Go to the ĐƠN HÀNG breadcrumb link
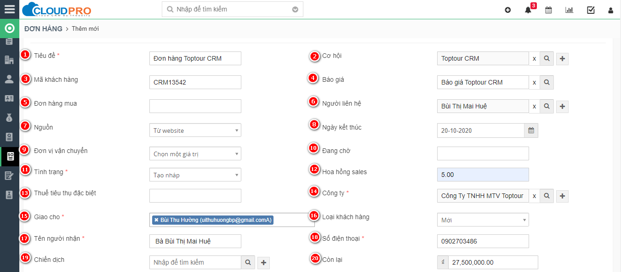The width and height of the screenshot is (621, 272). point(44,28)
